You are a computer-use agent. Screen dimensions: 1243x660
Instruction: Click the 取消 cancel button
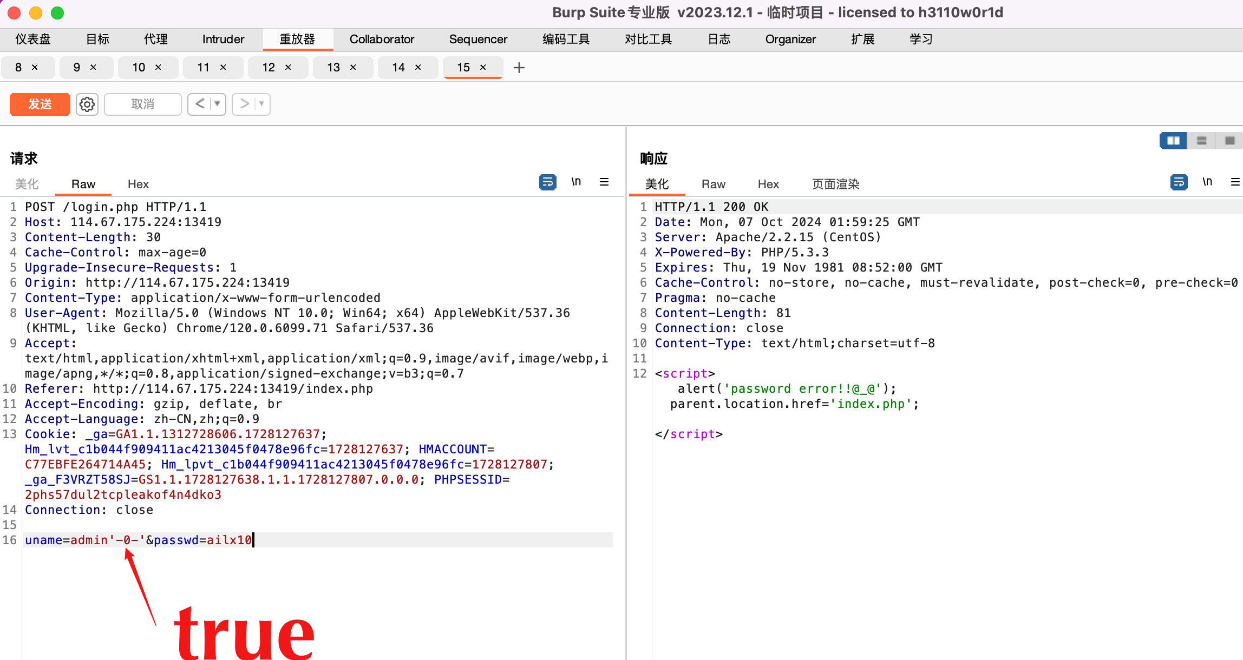142,104
